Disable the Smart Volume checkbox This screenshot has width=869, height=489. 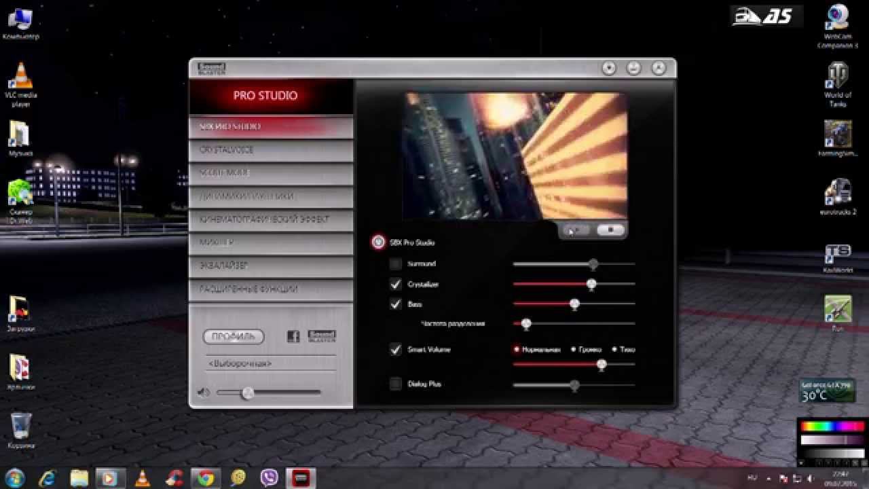point(396,350)
